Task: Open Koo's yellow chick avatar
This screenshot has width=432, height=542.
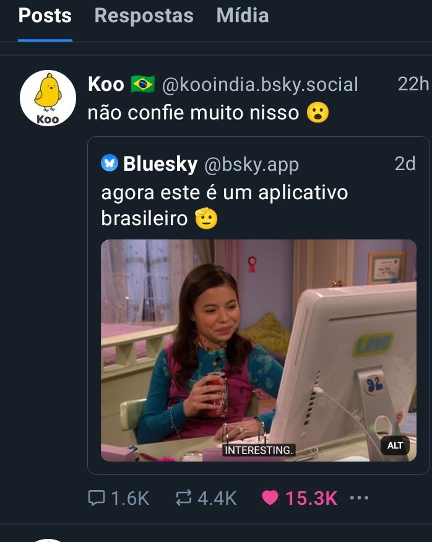Action: [x=48, y=98]
